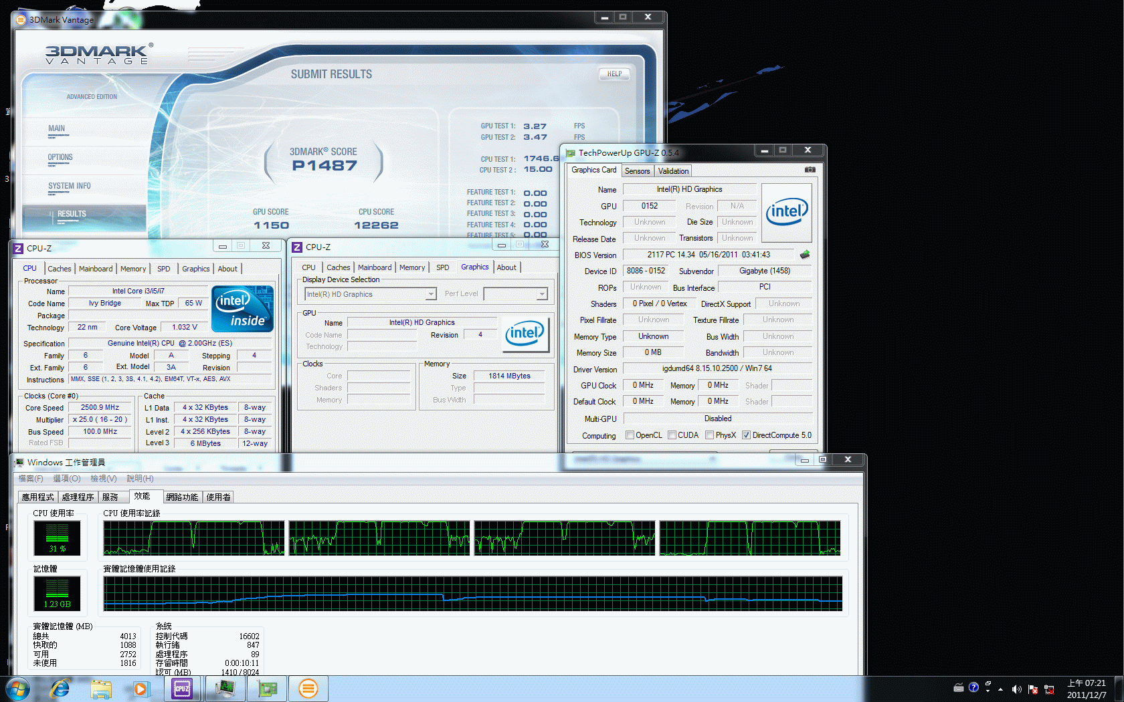Toggle the DirectCompute 5.0 checkbox
The height and width of the screenshot is (702, 1124).
pyautogui.click(x=746, y=435)
